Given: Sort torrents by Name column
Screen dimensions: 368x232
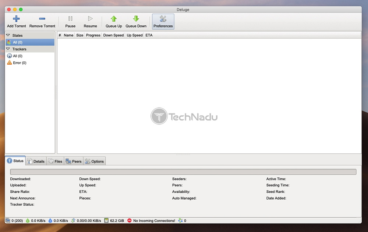Looking at the screenshot, I should pos(68,35).
